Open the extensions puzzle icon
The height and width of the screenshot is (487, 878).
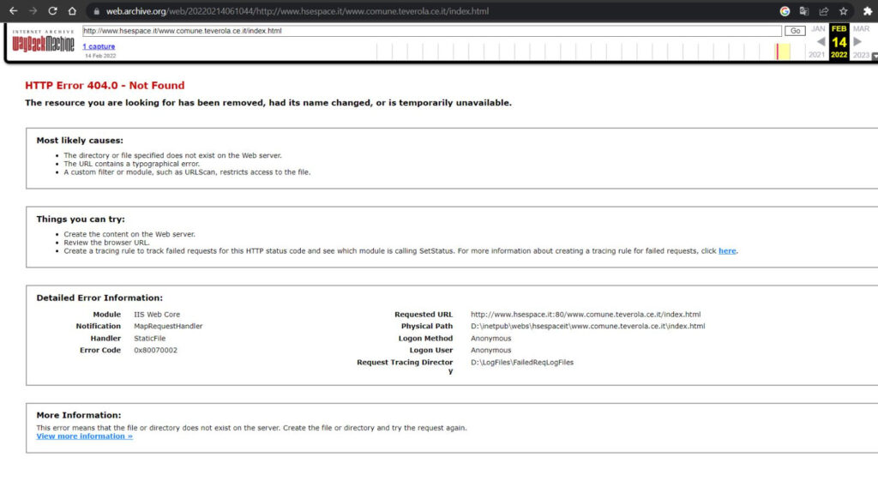click(867, 11)
